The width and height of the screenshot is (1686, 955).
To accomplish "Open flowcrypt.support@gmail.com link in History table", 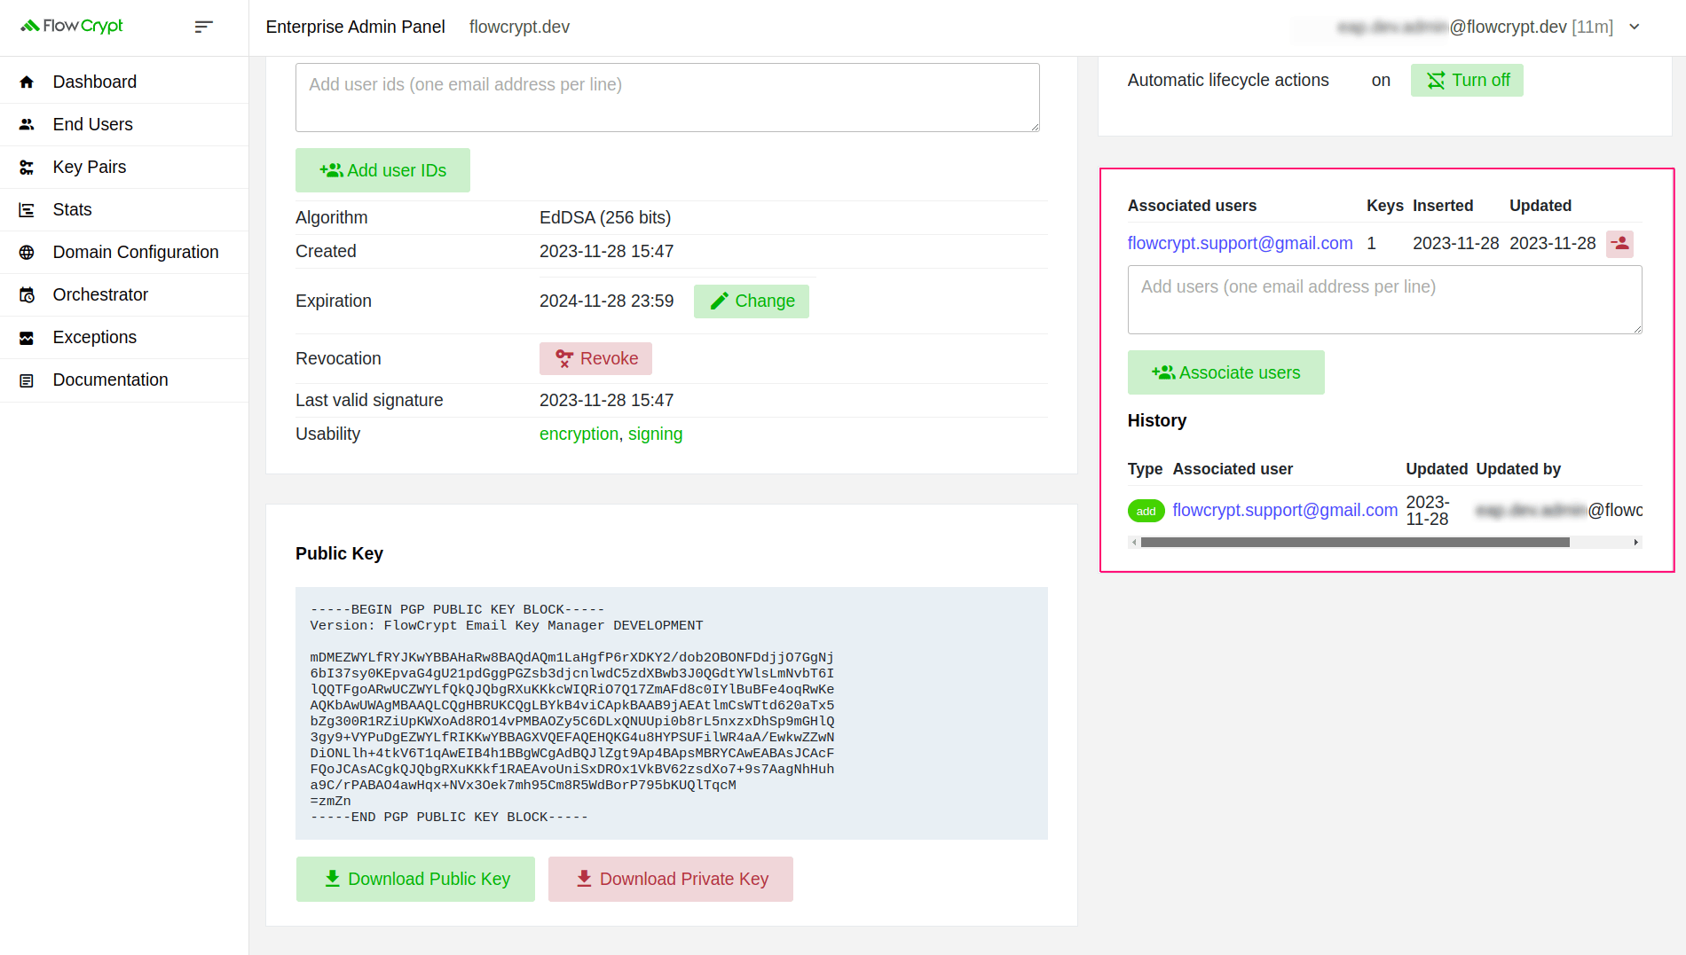I will [x=1285, y=510].
